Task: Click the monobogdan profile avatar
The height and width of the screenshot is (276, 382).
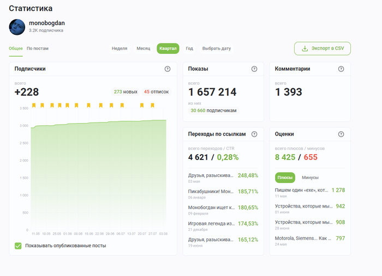Action: click(17, 27)
